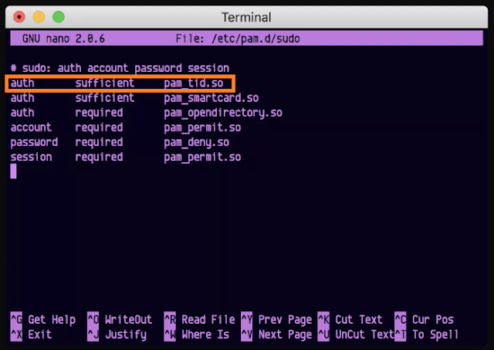Click the ^R Read File shortcut

(x=199, y=320)
